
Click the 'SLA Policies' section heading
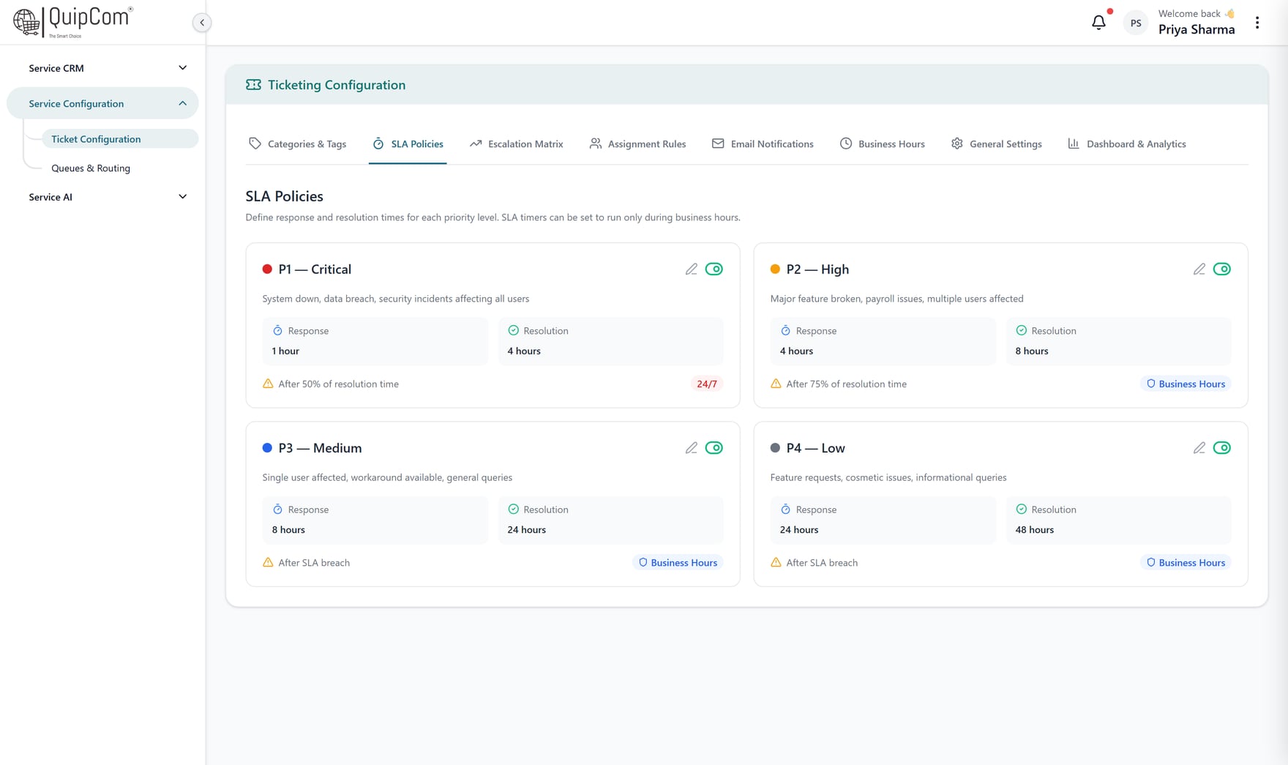pos(284,196)
